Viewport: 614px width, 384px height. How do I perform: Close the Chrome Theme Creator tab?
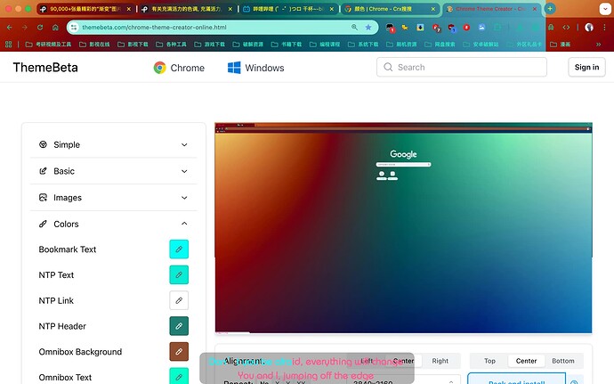(535, 9)
